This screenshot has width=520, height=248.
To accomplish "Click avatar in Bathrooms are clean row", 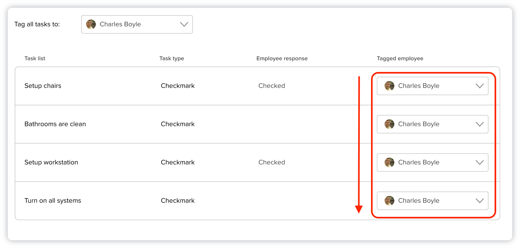I will [389, 124].
